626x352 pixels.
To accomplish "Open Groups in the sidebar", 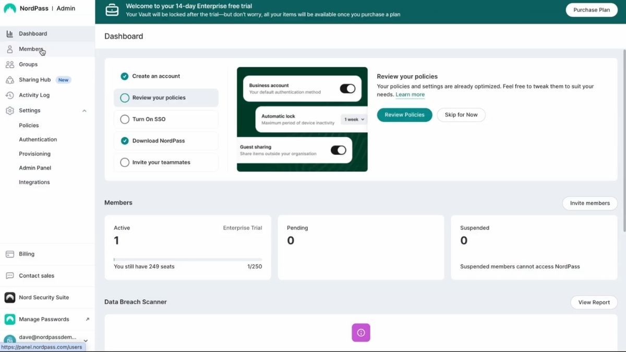I will tap(47, 65).
